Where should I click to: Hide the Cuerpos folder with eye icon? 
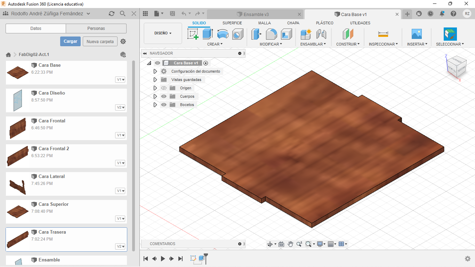pos(164,96)
